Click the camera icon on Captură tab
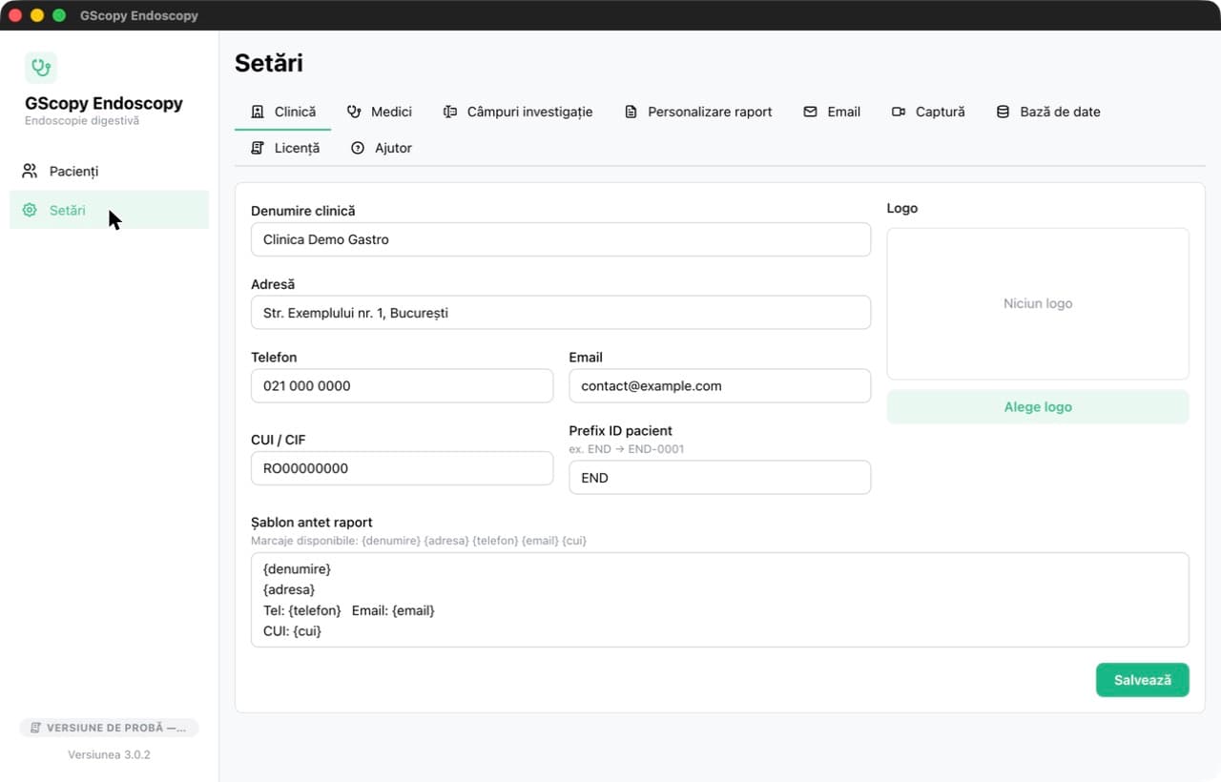This screenshot has height=782, width=1221. point(899,112)
